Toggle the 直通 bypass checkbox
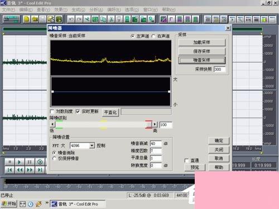 click(x=186, y=161)
